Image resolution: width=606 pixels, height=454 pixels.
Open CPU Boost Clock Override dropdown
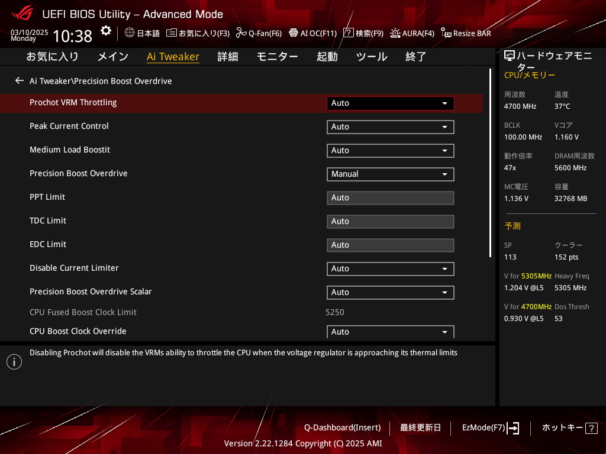391,332
